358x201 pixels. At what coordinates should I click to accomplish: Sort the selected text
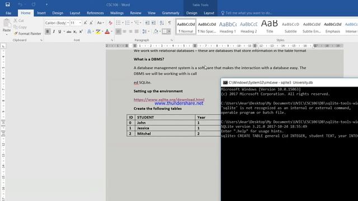162,23
